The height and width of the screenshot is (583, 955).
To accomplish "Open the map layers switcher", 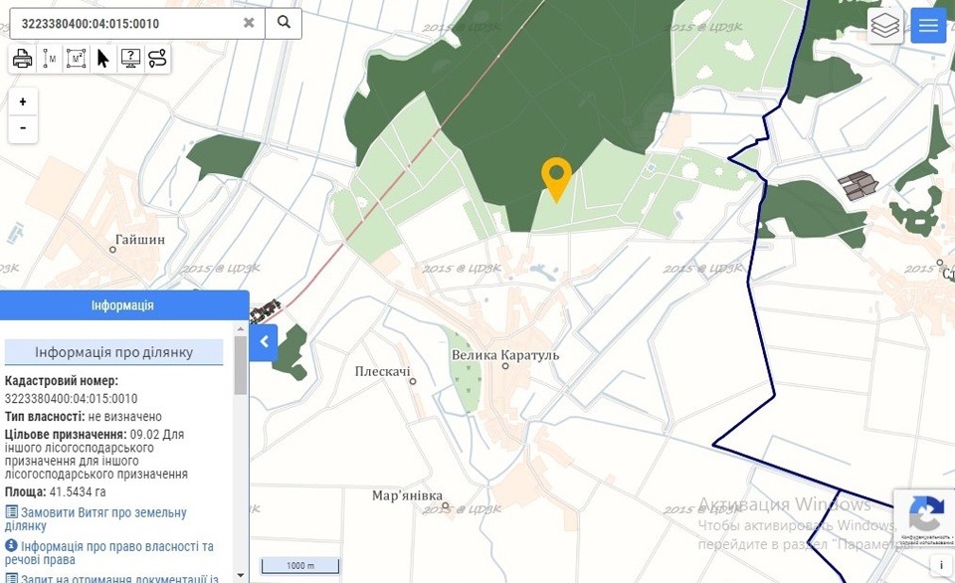I will pos(884,26).
